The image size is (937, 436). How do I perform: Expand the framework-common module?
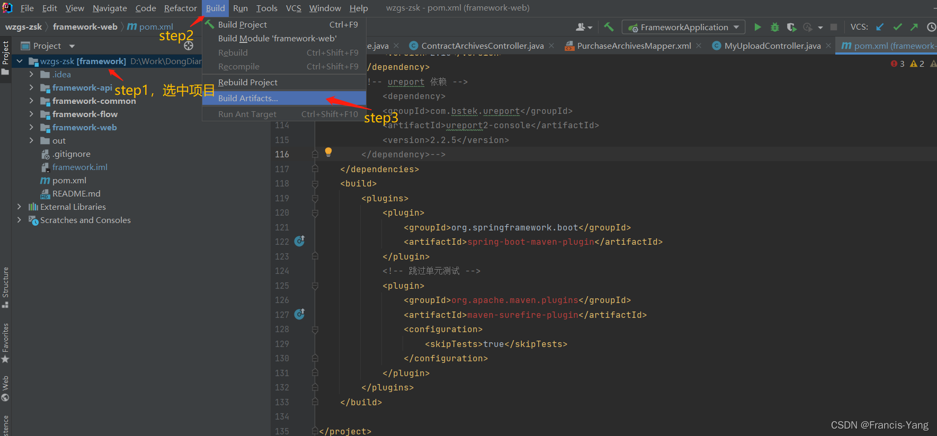click(31, 101)
